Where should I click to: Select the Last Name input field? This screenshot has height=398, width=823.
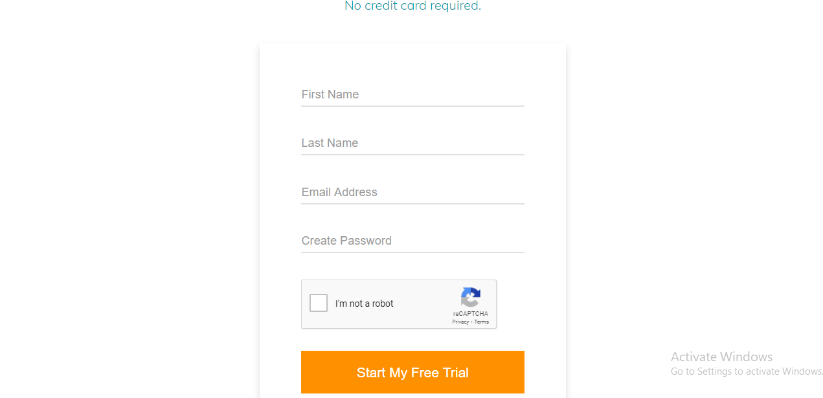click(x=412, y=143)
